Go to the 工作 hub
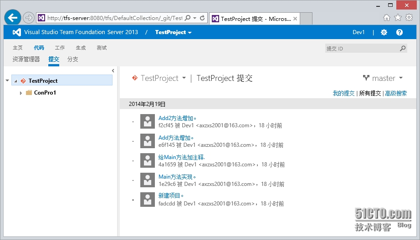Viewport: 420px width, 240px height. tap(60, 48)
